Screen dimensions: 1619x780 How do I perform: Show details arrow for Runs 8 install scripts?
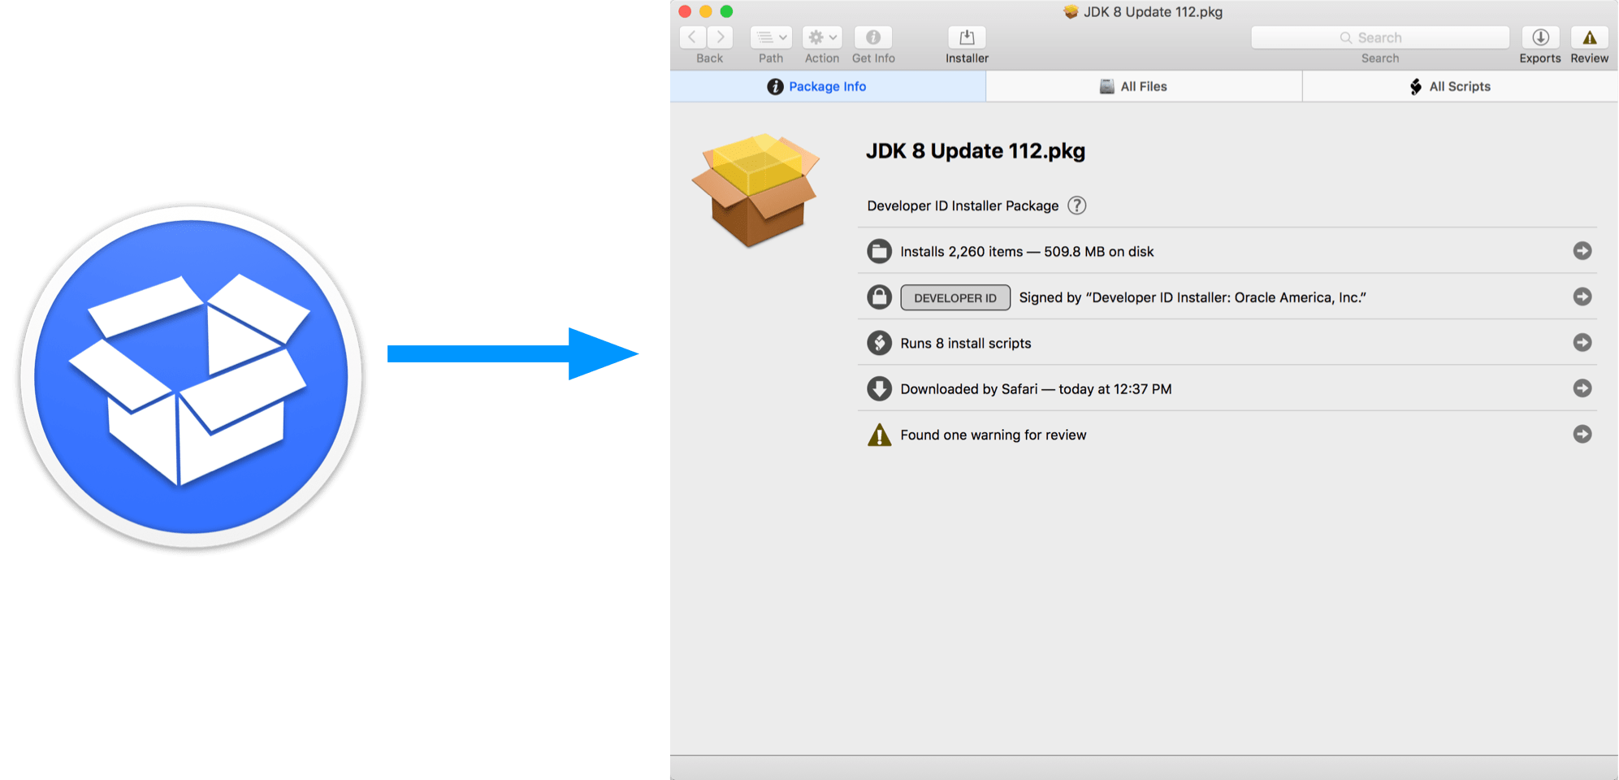pyautogui.click(x=1582, y=343)
